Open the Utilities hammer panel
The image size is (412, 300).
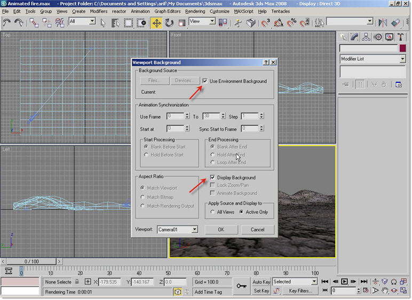[x=401, y=37]
